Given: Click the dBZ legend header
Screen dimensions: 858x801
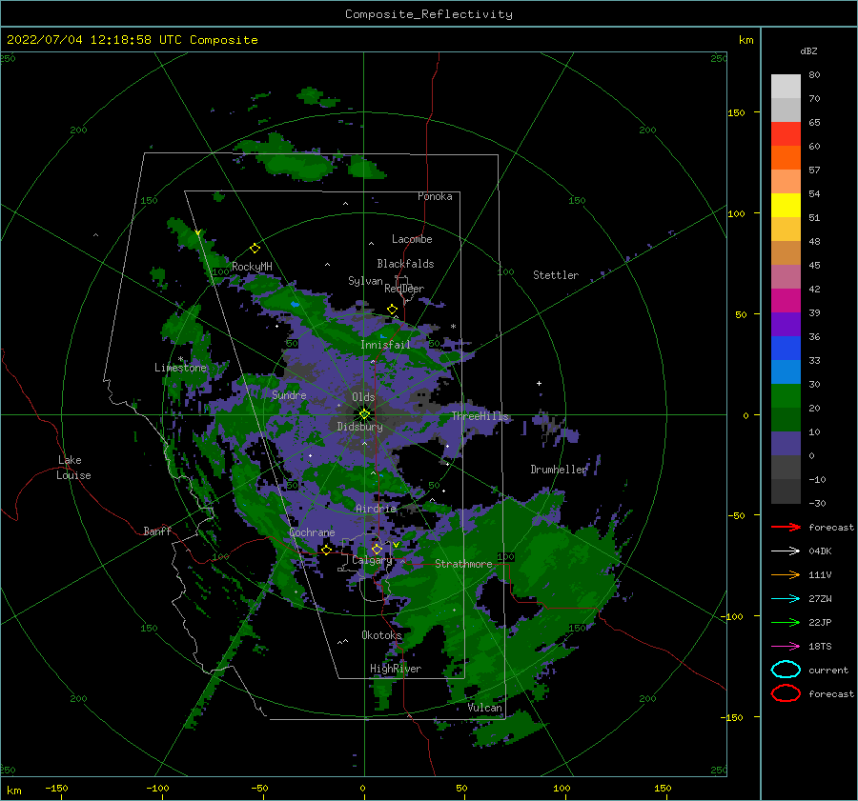Looking at the screenshot, I should coord(808,50).
